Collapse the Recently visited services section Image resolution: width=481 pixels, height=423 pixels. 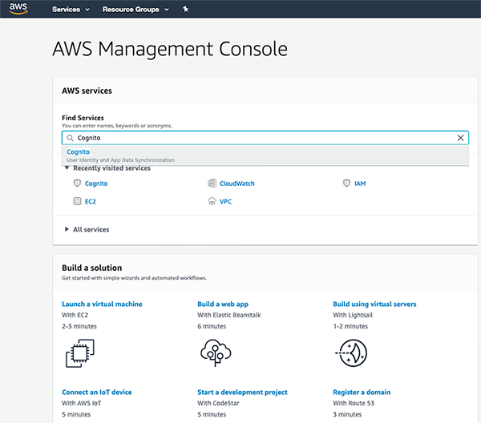(x=67, y=167)
